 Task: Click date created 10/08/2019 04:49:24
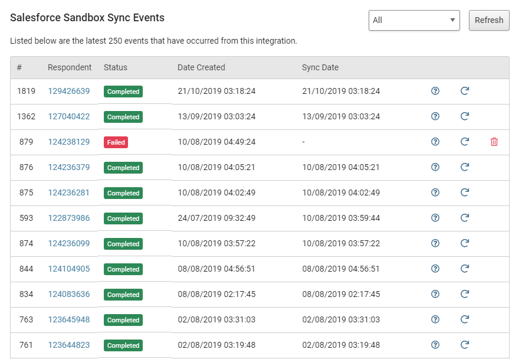tap(216, 142)
